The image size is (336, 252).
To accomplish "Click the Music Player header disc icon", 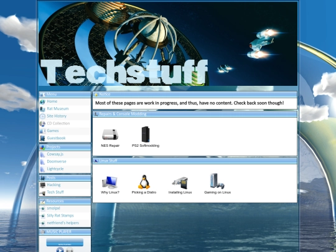I will pos(42,232).
